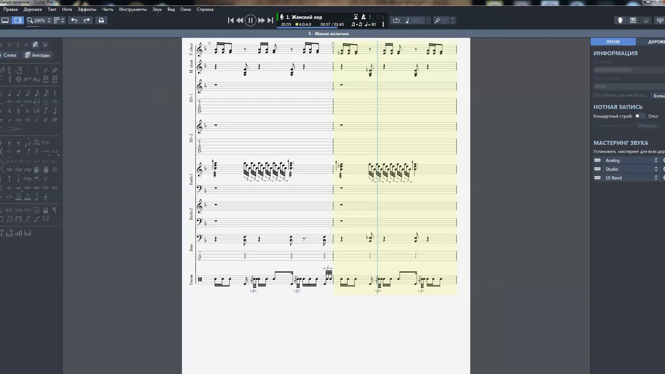Click the АРИЯ artist field
Screen dimensions: 665x374
(629, 87)
